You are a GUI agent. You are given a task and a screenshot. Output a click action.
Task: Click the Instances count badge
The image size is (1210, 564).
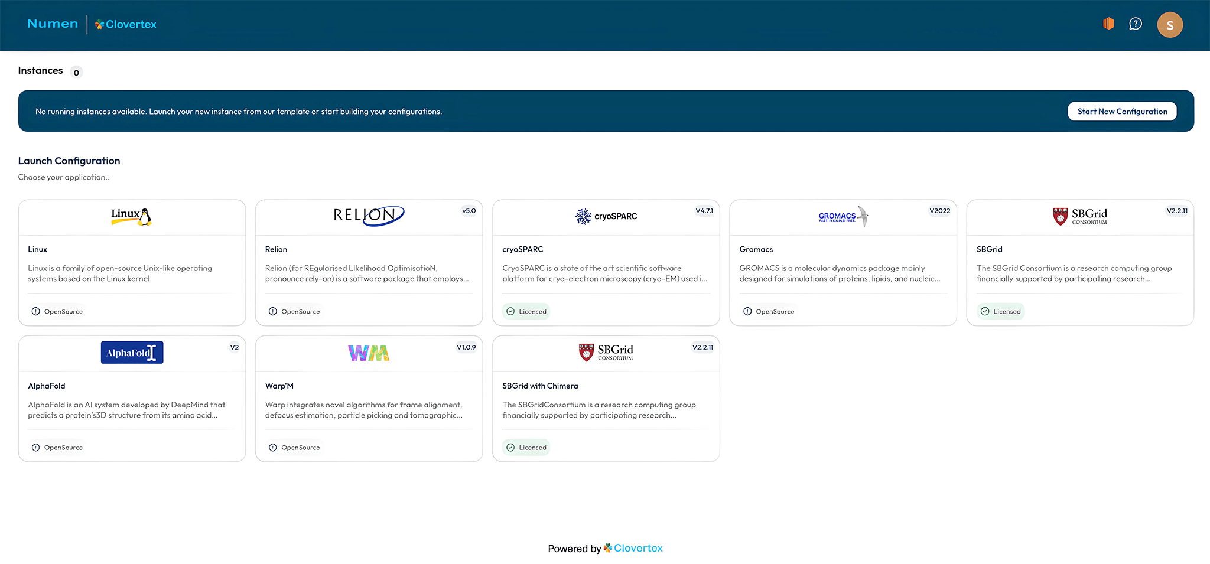(76, 73)
